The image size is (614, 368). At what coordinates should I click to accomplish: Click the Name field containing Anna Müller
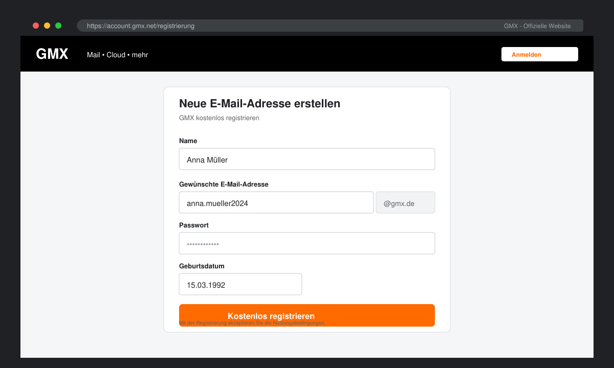tap(307, 159)
